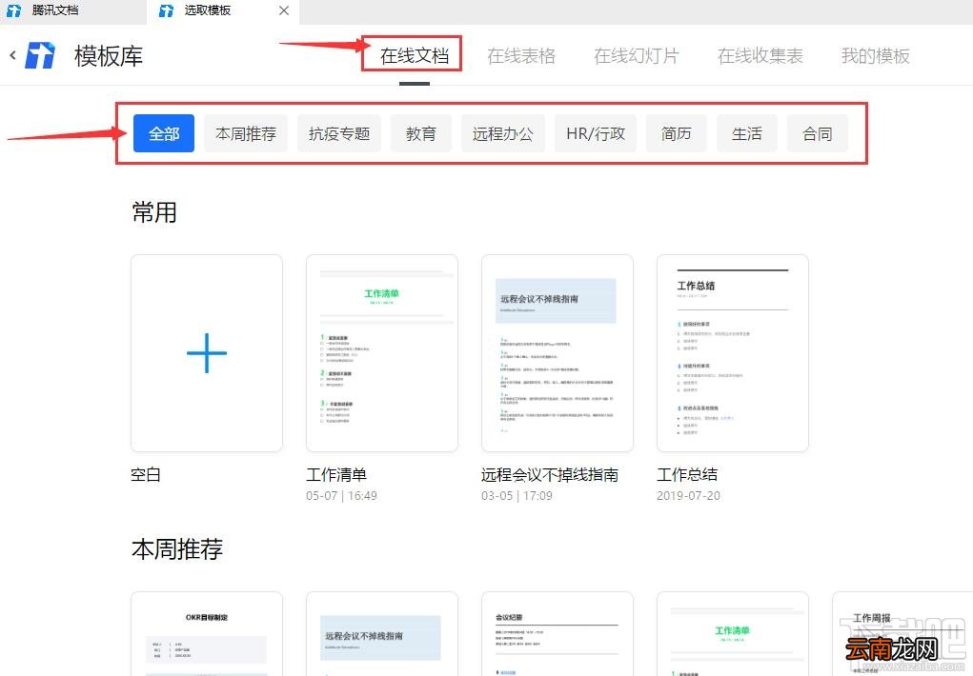This screenshot has height=676, width=973.
Task: Switch to the 腾讯文档 browser tab
Action: coord(73,11)
